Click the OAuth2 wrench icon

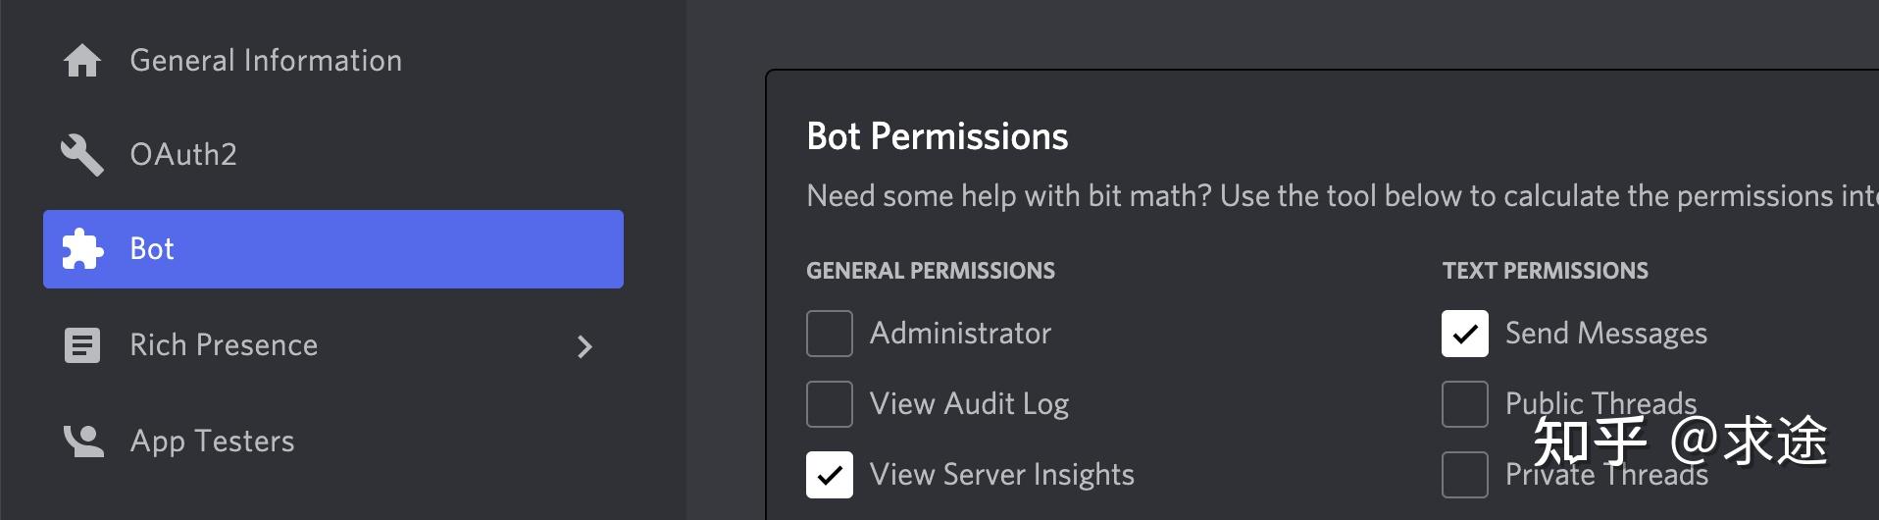pyautogui.click(x=82, y=155)
